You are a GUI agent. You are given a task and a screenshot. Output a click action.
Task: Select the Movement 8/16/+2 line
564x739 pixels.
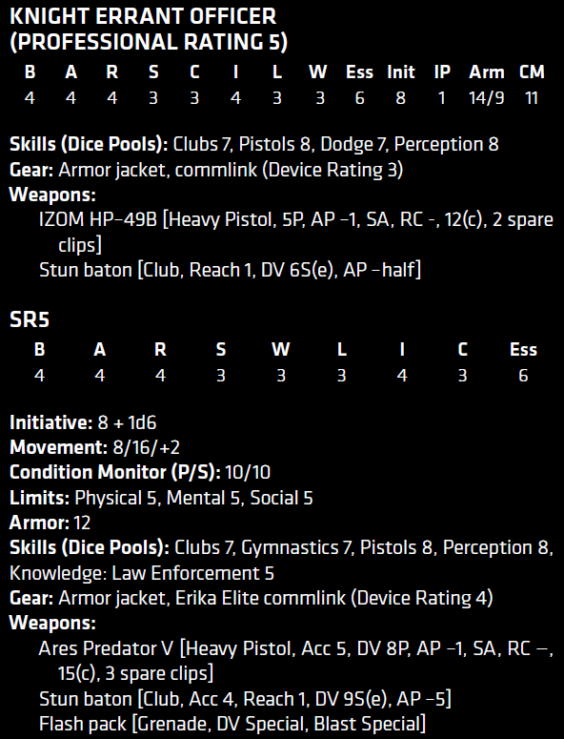coord(94,447)
